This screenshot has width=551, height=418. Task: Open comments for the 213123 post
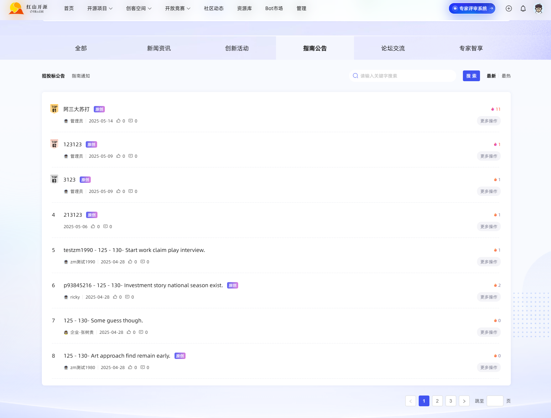coord(106,226)
